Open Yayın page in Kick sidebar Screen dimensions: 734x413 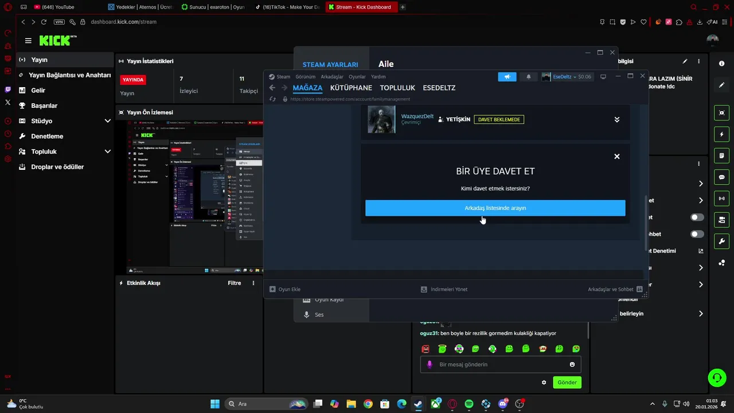[x=65, y=60]
